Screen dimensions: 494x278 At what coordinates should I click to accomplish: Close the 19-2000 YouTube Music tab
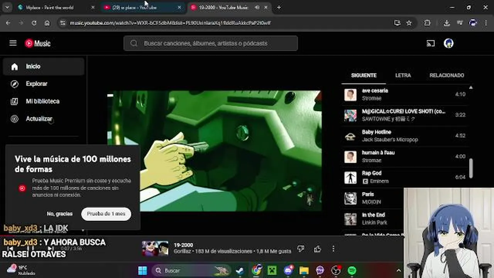(266, 7)
